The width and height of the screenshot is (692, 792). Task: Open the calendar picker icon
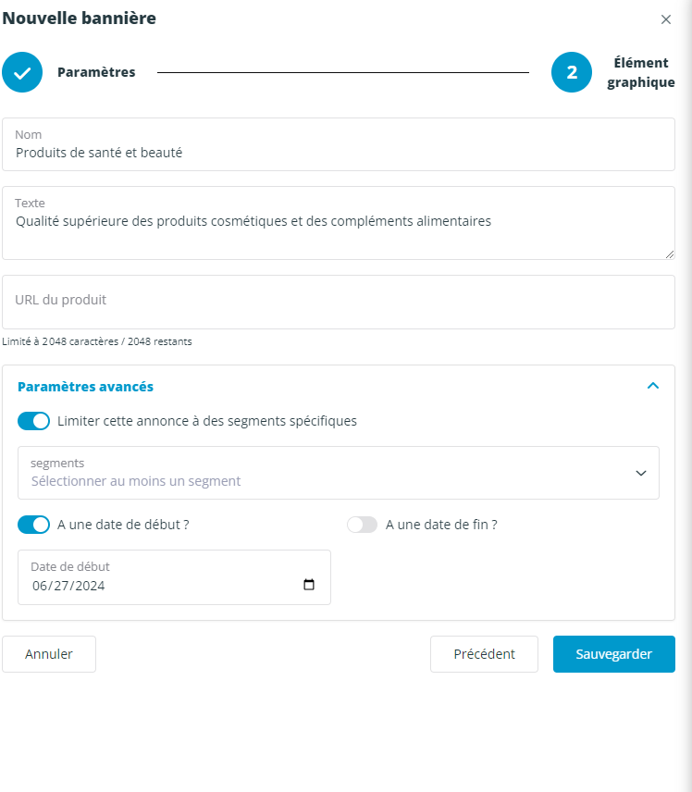click(x=309, y=585)
